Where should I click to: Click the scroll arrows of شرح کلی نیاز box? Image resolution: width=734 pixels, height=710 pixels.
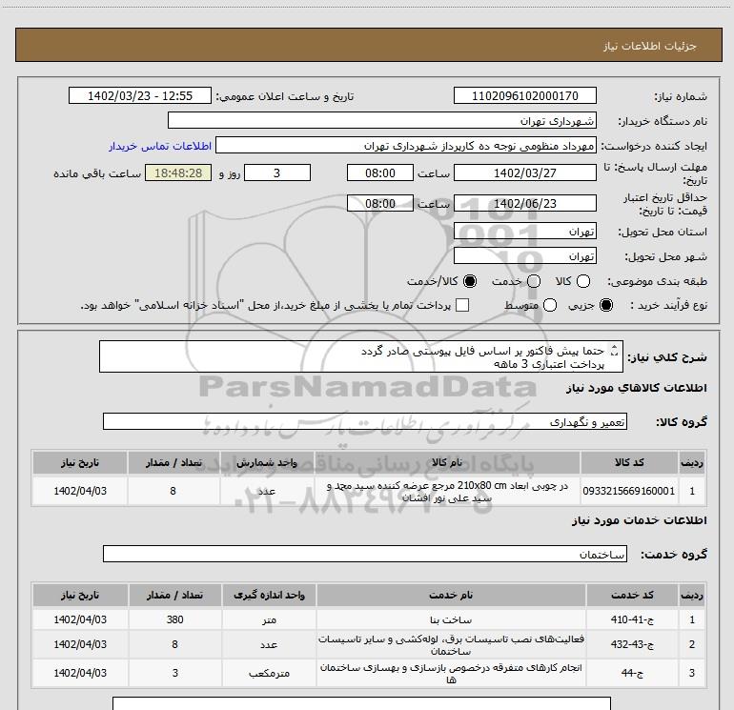coord(615,350)
